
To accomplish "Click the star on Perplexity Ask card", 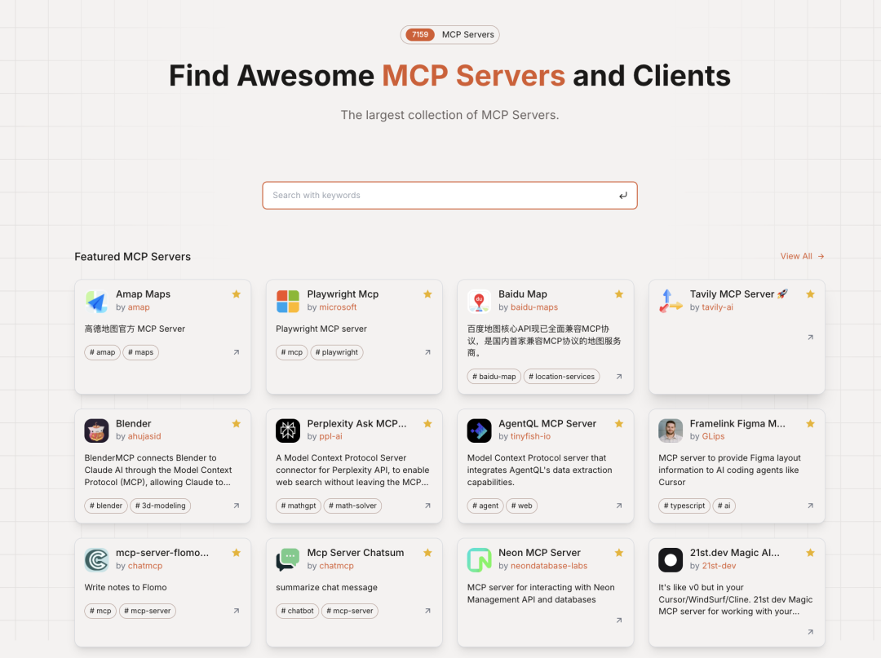I will tap(427, 424).
